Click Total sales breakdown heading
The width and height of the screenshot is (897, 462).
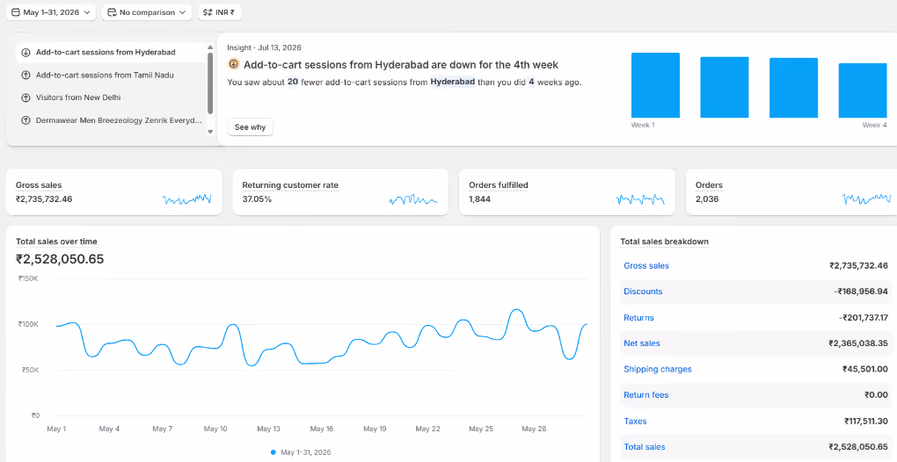click(664, 242)
